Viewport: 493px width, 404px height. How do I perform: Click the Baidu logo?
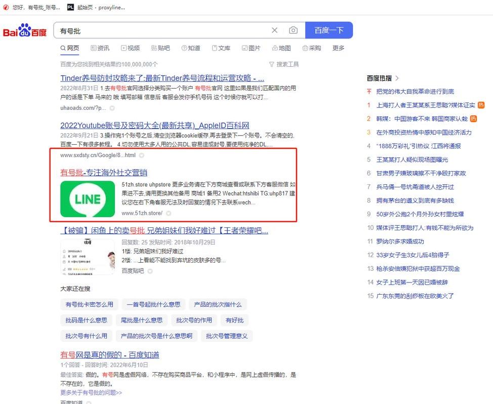(25, 30)
